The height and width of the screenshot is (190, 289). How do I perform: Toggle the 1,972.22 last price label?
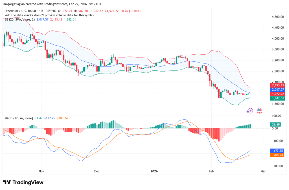[277, 94]
